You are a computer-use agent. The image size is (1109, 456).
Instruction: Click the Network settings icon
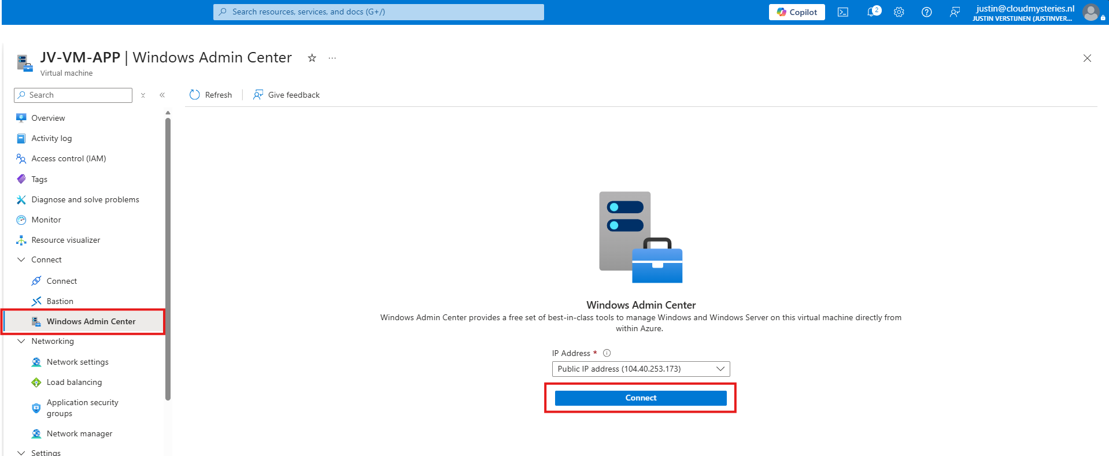click(36, 362)
